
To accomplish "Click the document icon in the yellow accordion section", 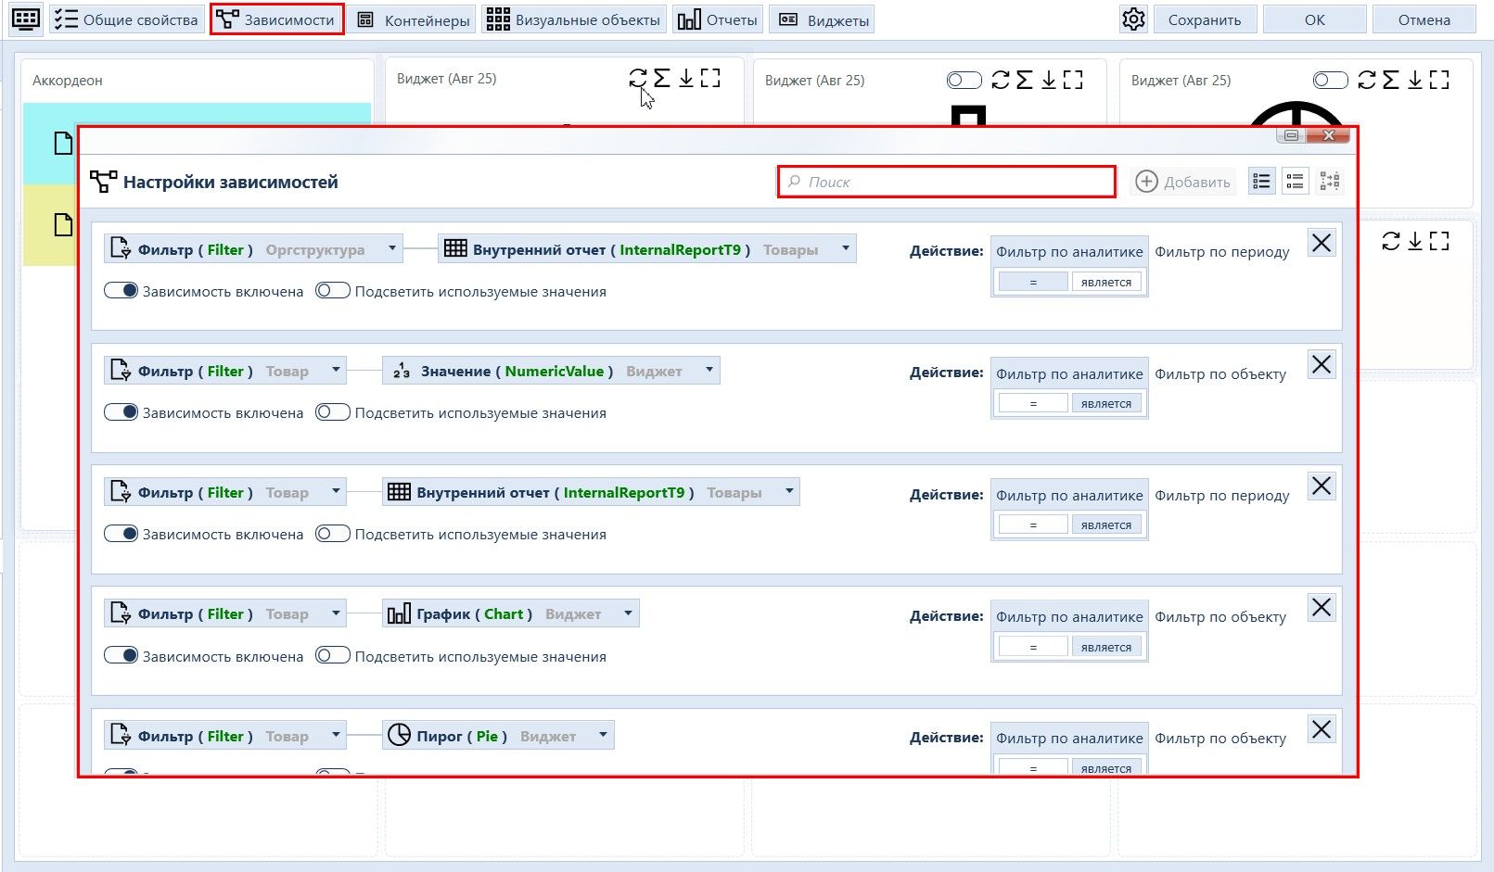I will click(62, 224).
